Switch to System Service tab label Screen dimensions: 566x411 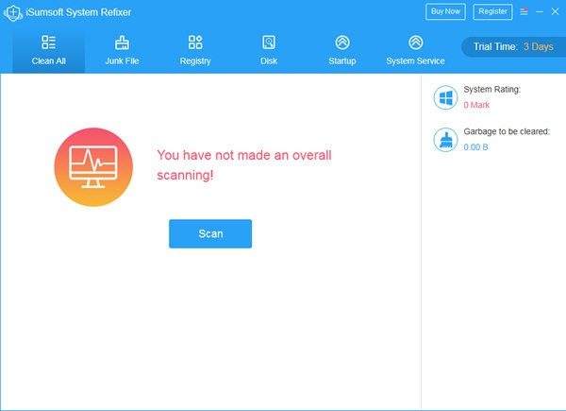pyautogui.click(x=415, y=60)
